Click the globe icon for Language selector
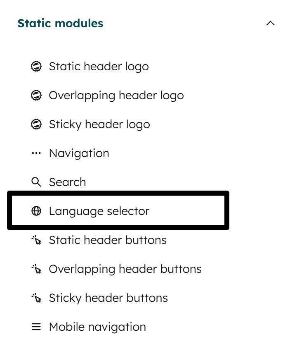The image size is (297, 356). pos(37,211)
